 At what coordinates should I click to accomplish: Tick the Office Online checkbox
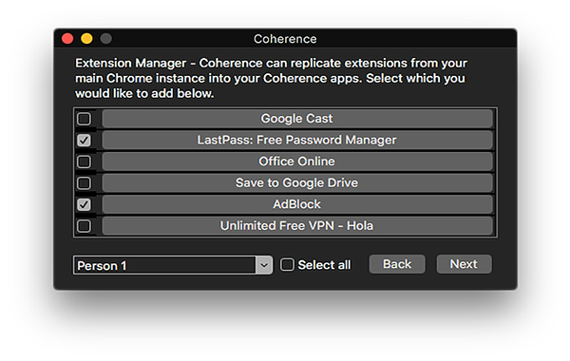click(x=84, y=161)
